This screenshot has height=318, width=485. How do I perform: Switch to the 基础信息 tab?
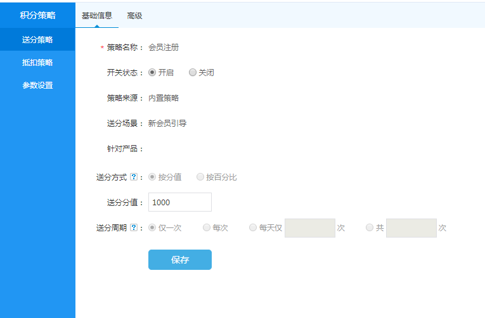[97, 16]
